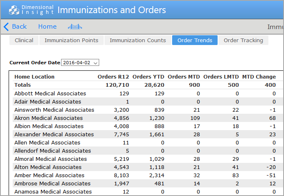
Task: Click the MTD Change column header
Action: pyautogui.click(x=259, y=77)
